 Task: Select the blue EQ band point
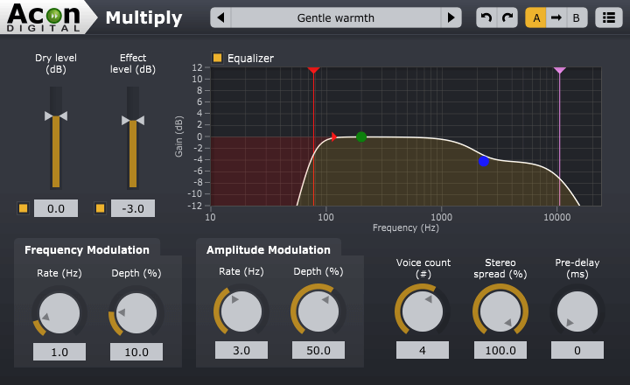[x=484, y=161]
